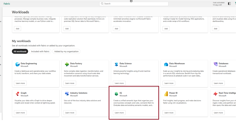Click the Data Science workload icon
236x125 pixels.
[x=116, y=64]
